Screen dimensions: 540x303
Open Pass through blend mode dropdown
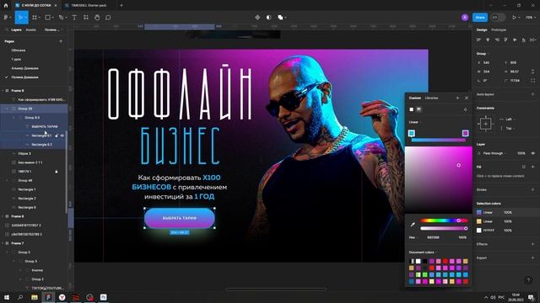[x=494, y=153]
